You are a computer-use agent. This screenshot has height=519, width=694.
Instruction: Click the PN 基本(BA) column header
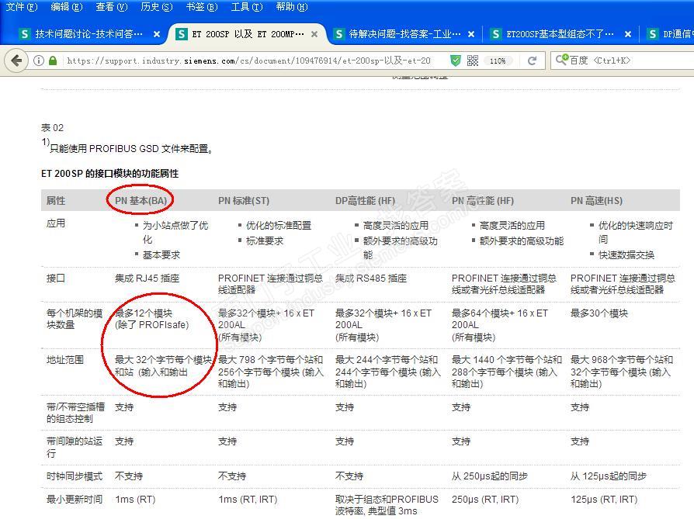pos(141,200)
